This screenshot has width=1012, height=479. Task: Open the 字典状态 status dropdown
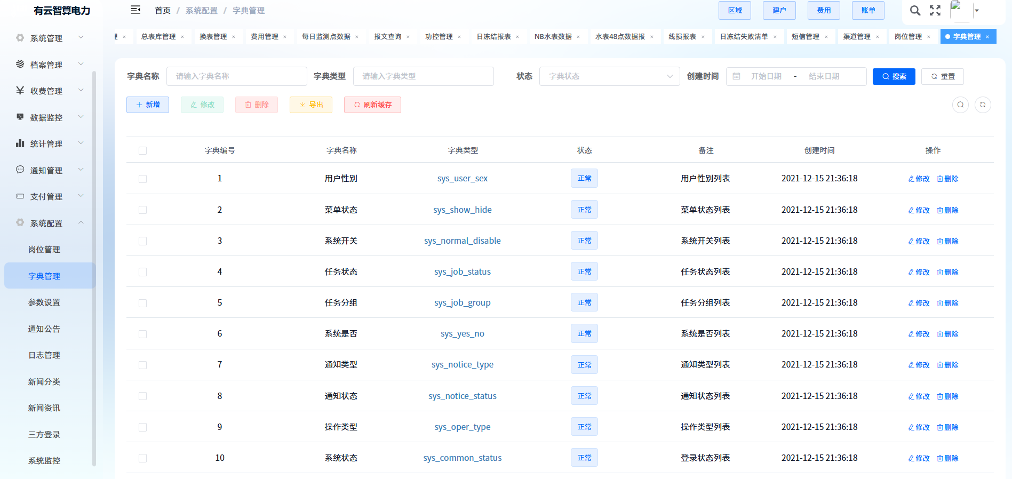coord(609,76)
